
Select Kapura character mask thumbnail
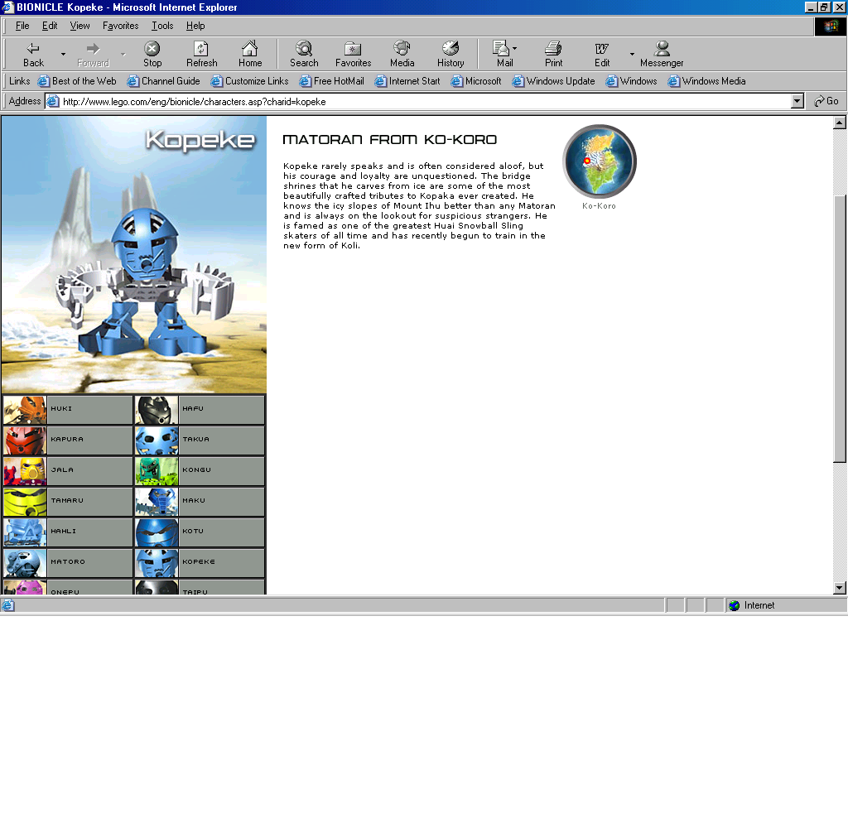tap(25, 440)
